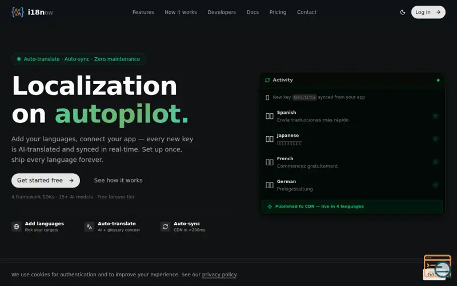Click the floating chat widget icon
The height and width of the screenshot is (286, 457).
pos(438,267)
